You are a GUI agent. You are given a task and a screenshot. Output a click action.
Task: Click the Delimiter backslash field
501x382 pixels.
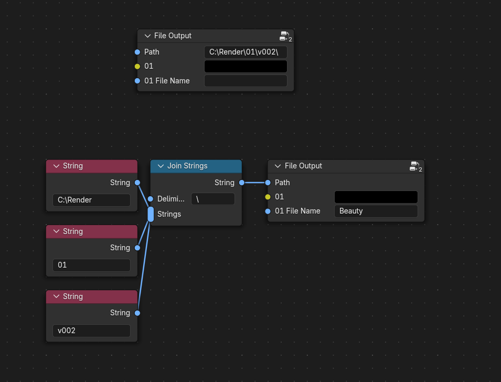(x=213, y=199)
